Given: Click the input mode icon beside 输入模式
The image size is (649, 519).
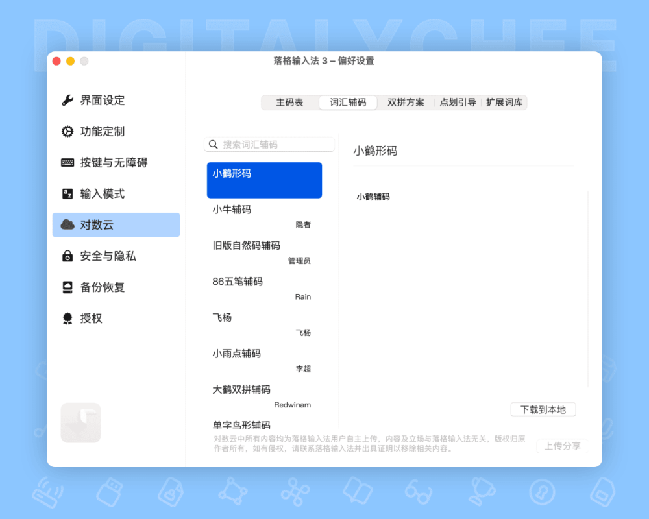Looking at the screenshot, I should click(67, 193).
